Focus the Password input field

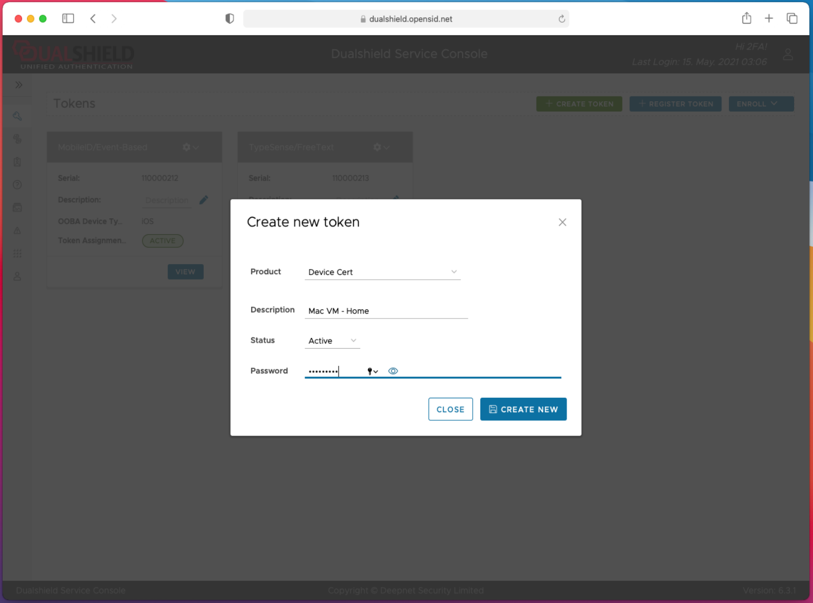click(333, 371)
